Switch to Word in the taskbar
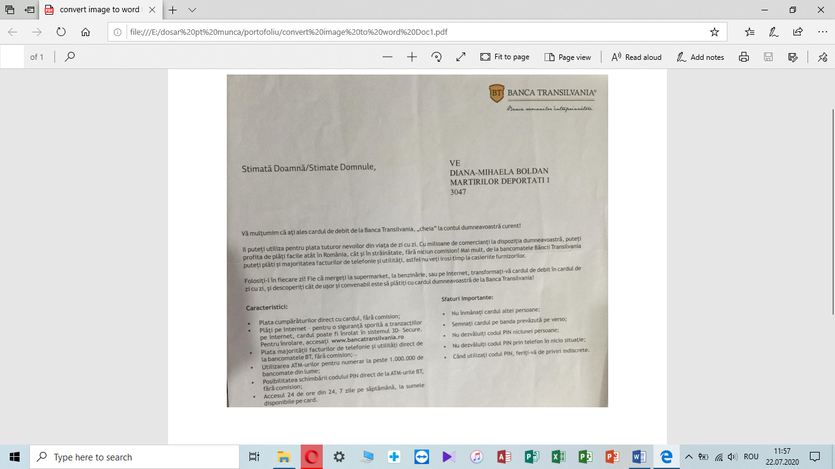 click(639, 457)
